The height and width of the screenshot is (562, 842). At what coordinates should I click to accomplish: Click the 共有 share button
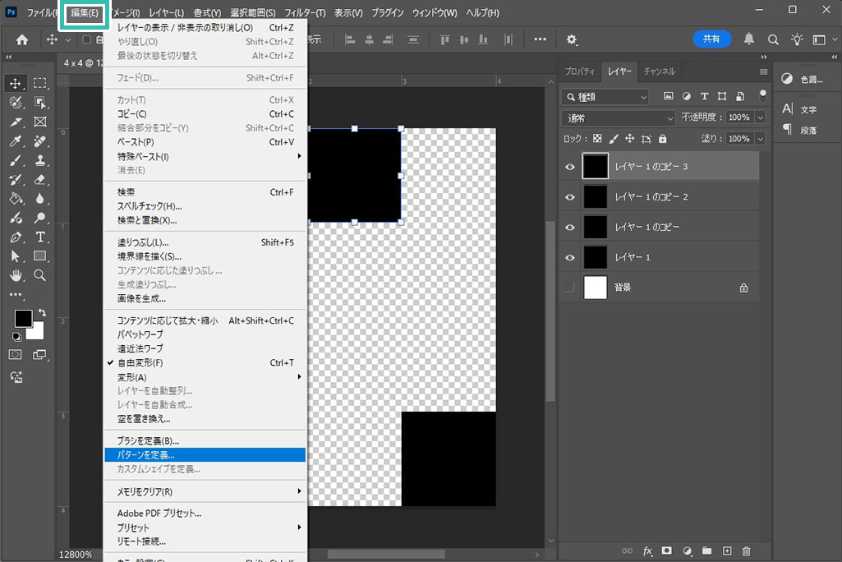tap(711, 39)
